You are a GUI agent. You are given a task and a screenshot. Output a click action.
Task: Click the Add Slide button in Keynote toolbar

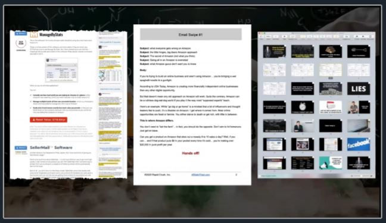pyautogui.click(x=275, y=37)
